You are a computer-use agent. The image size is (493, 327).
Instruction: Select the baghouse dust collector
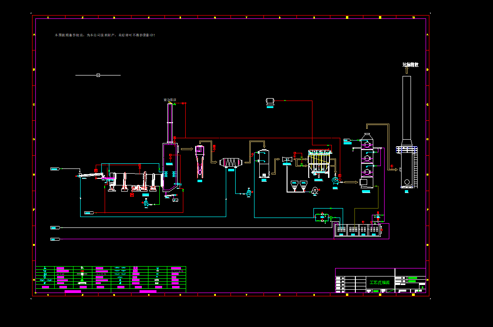click(x=319, y=164)
